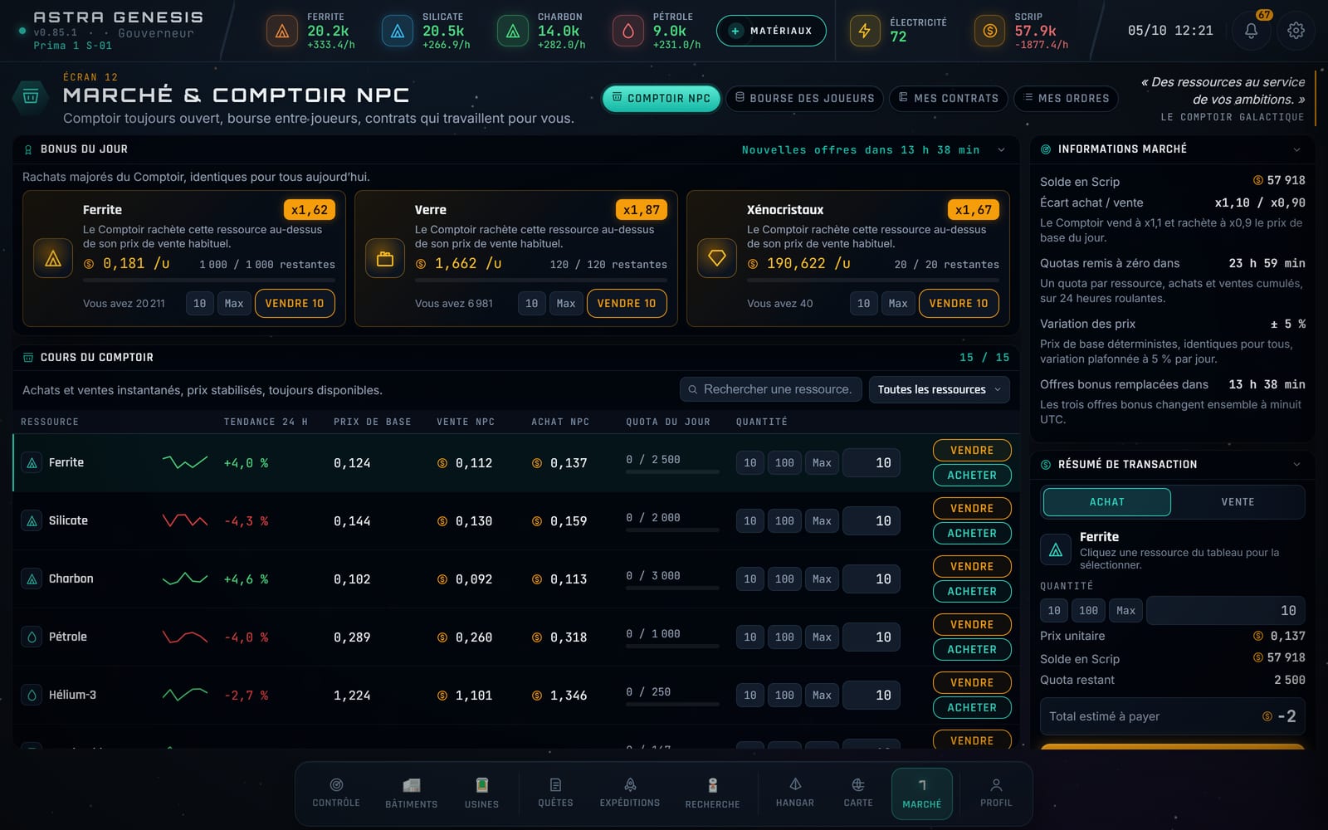Choose 10 quantity on Xénocristaux bonus card
This screenshot has width=1328, height=830.
click(864, 304)
